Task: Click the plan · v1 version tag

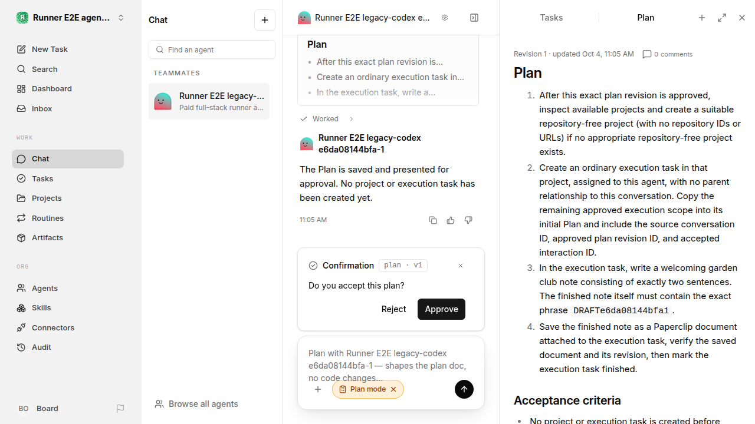Action: (403, 266)
